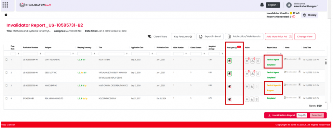Open the English language dropdown
The height and width of the screenshot is (129, 333).
tap(273, 5)
